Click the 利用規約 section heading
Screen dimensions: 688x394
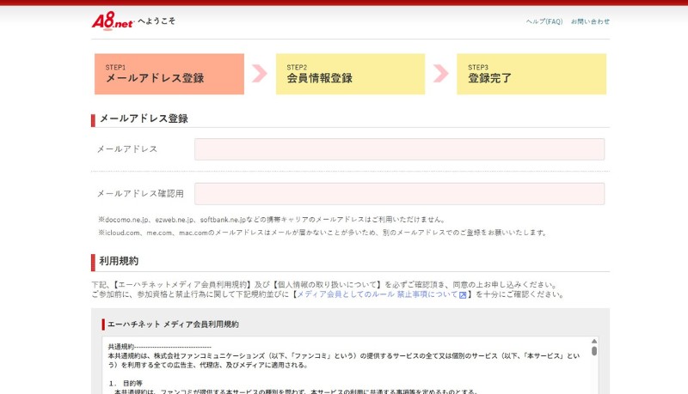point(119,261)
